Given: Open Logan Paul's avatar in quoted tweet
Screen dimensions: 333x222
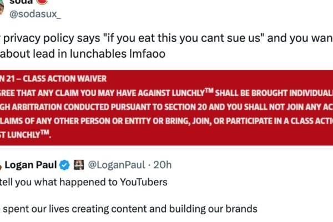Looking at the screenshot, I should click(x=2, y=165).
